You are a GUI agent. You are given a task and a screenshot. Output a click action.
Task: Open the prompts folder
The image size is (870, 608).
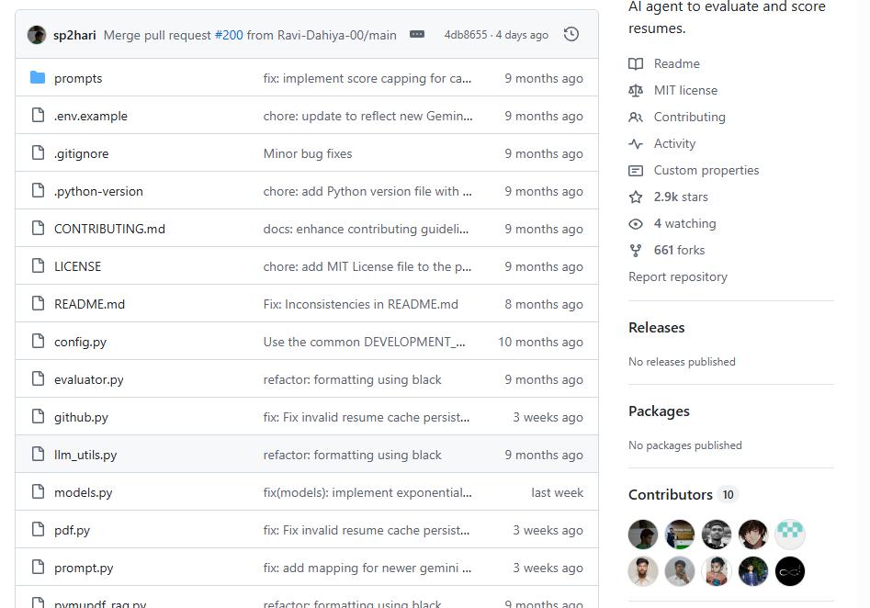point(78,78)
